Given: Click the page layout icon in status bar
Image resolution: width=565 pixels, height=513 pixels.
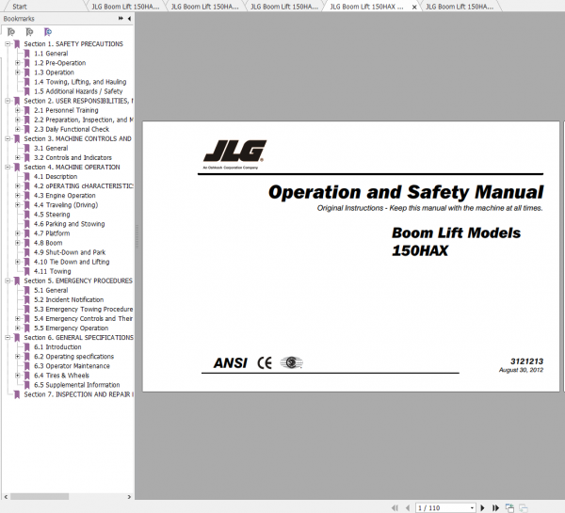Looking at the screenshot, I should (x=509, y=508).
